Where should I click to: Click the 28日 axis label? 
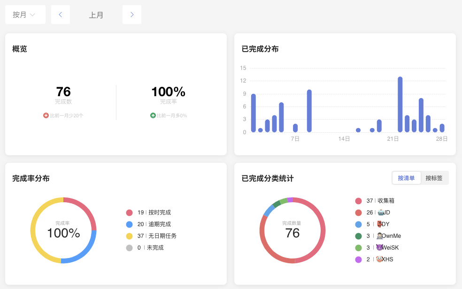tap(442, 138)
